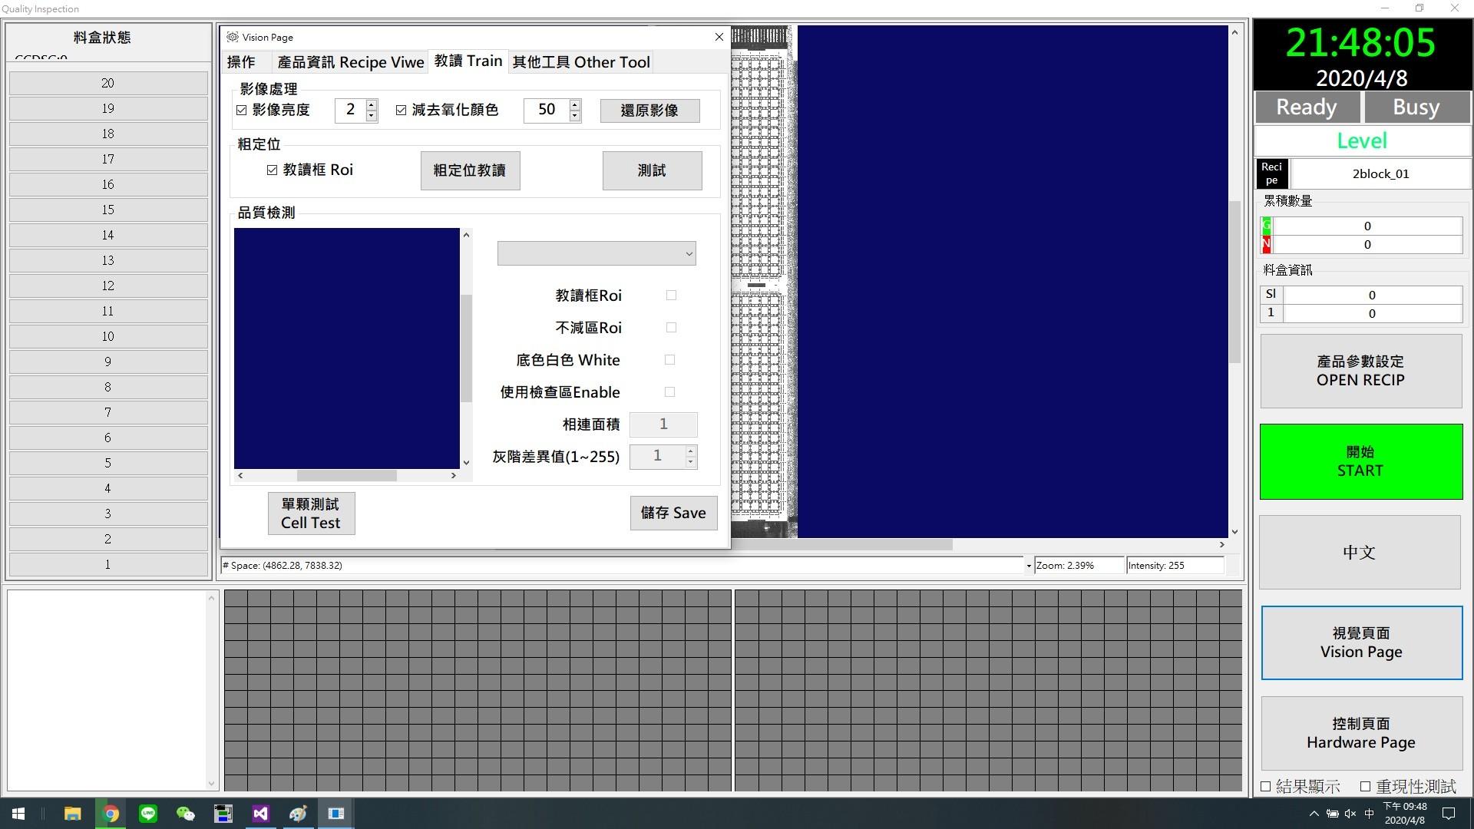
Task: Click the thumbnail horizontal scrollbar thumb
Action: pos(346,476)
